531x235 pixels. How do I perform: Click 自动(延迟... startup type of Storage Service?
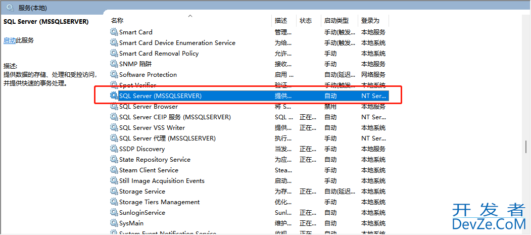pos(340,192)
